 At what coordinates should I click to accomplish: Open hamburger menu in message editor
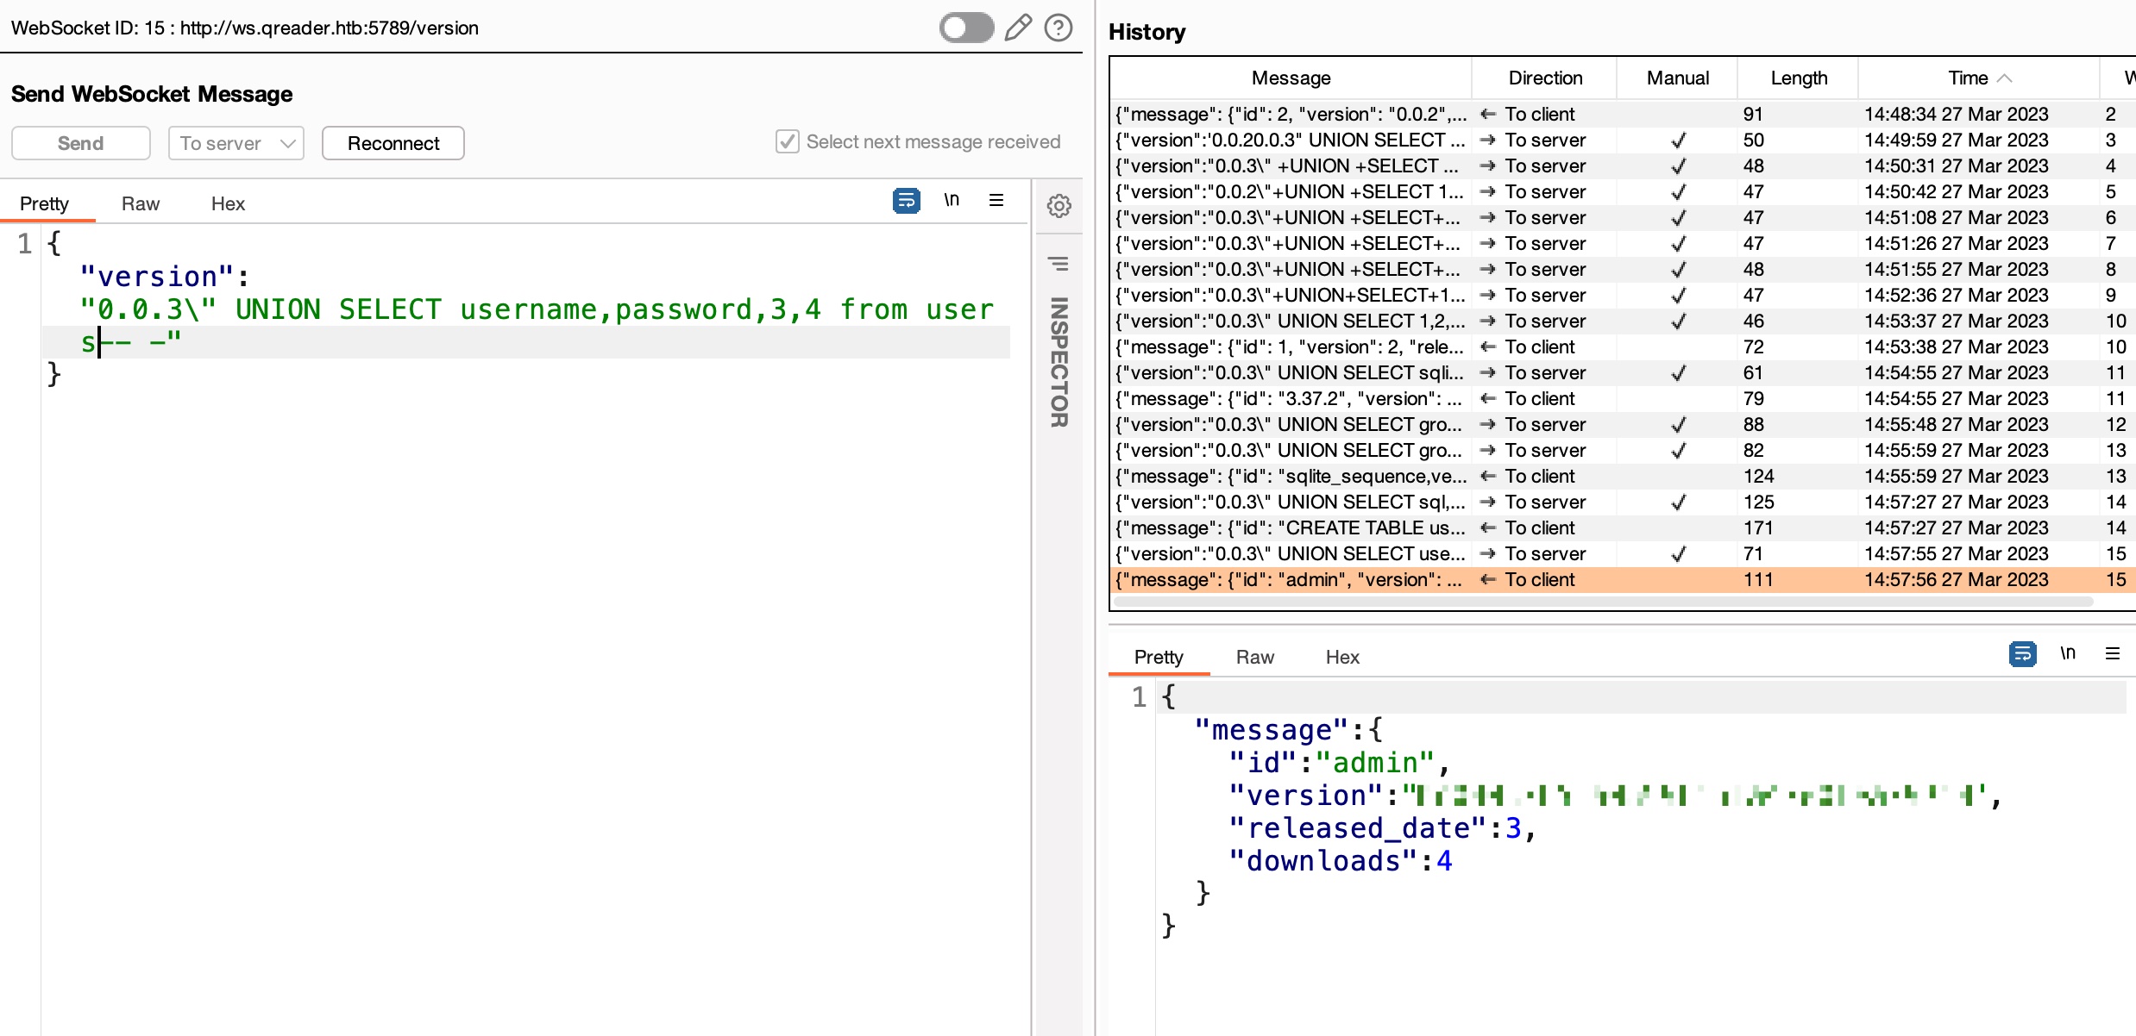coord(996,201)
